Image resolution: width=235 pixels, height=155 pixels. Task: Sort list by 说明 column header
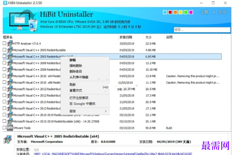(169, 37)
